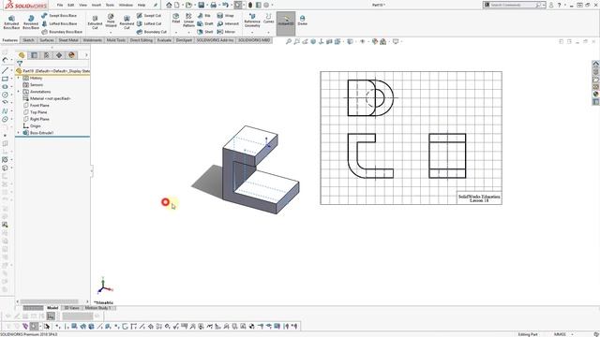600x337 pixels.
Task: Click in the Search Commands field
Action: tap(513, 5)
